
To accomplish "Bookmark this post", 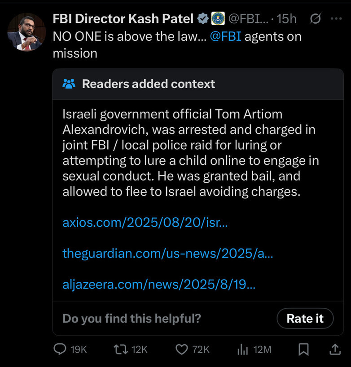I will coord(303,350).
